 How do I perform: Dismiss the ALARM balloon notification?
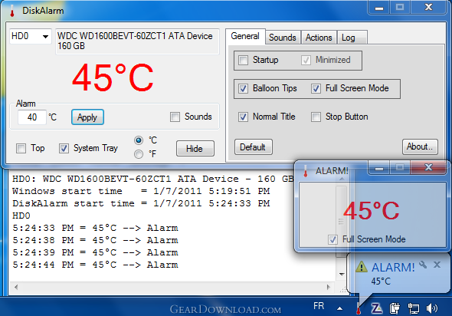click(x=437, y=265)
